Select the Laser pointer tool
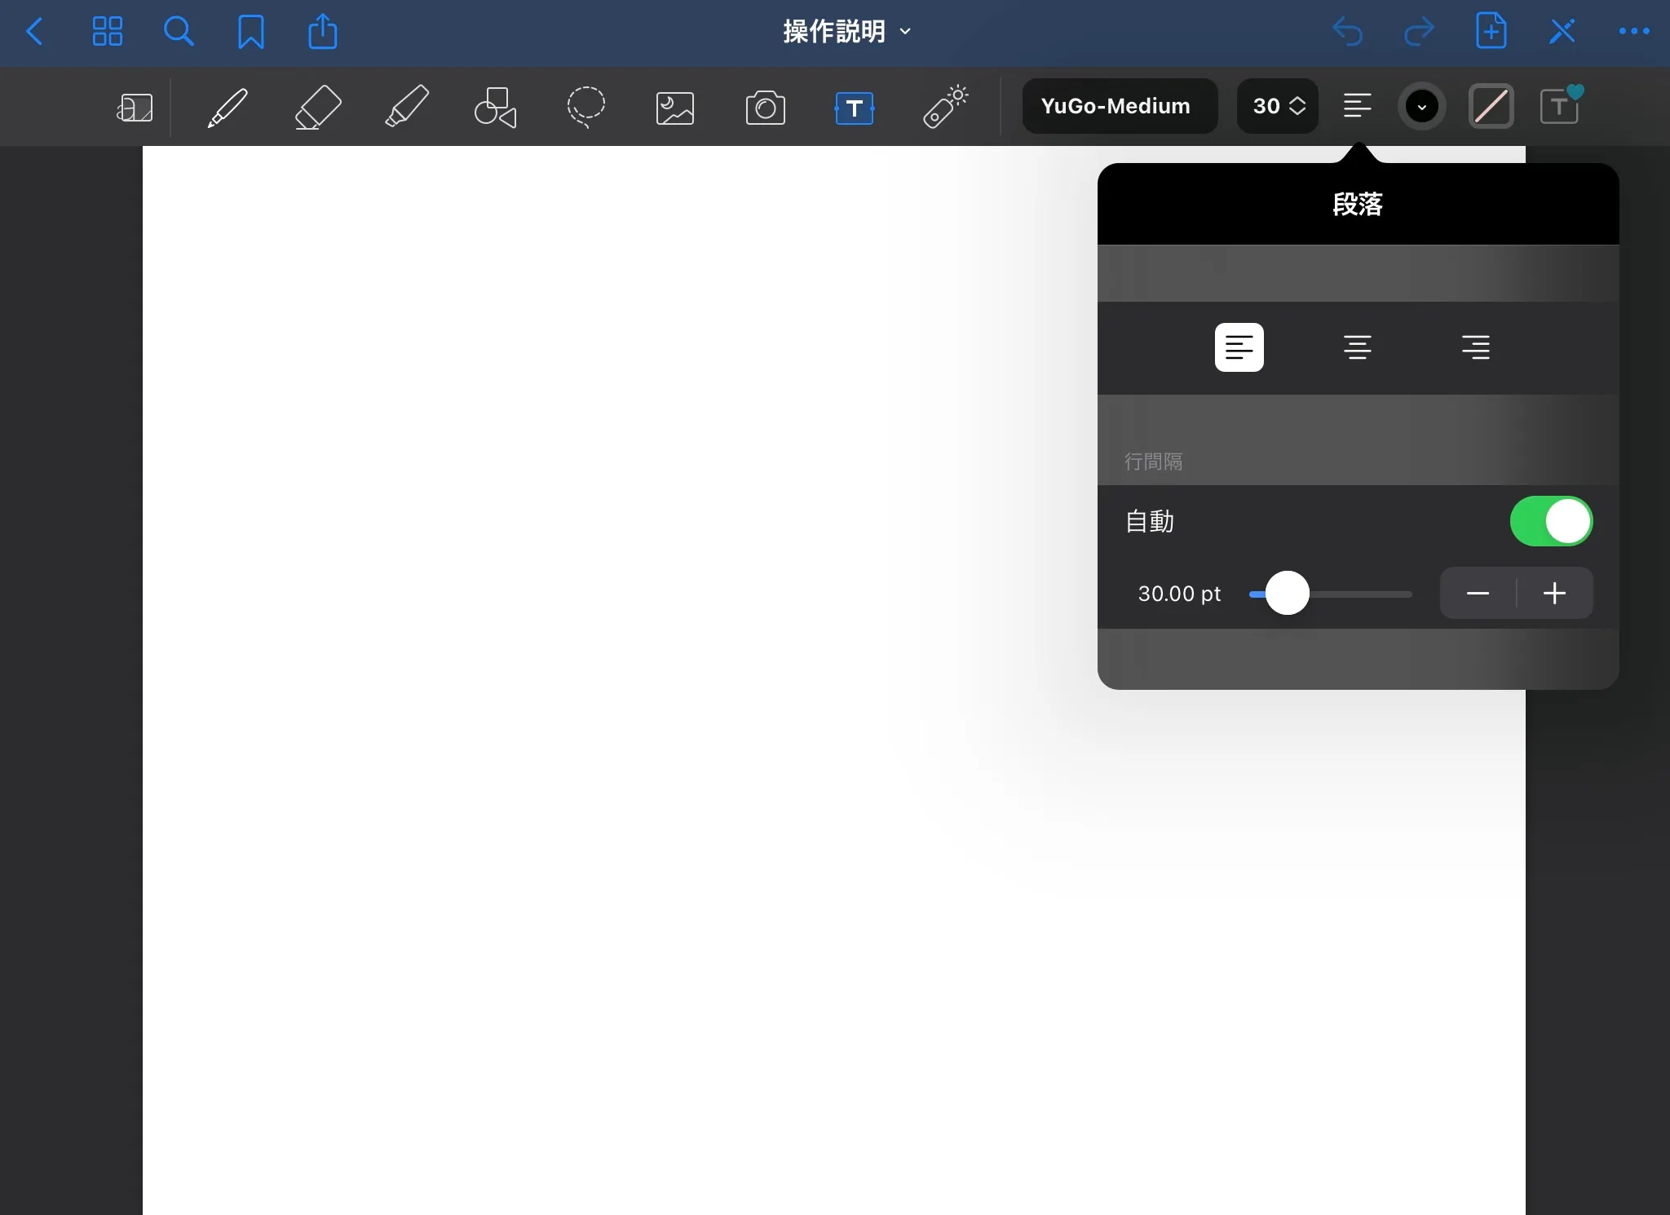1670x1215 pixels. (945, 107)
